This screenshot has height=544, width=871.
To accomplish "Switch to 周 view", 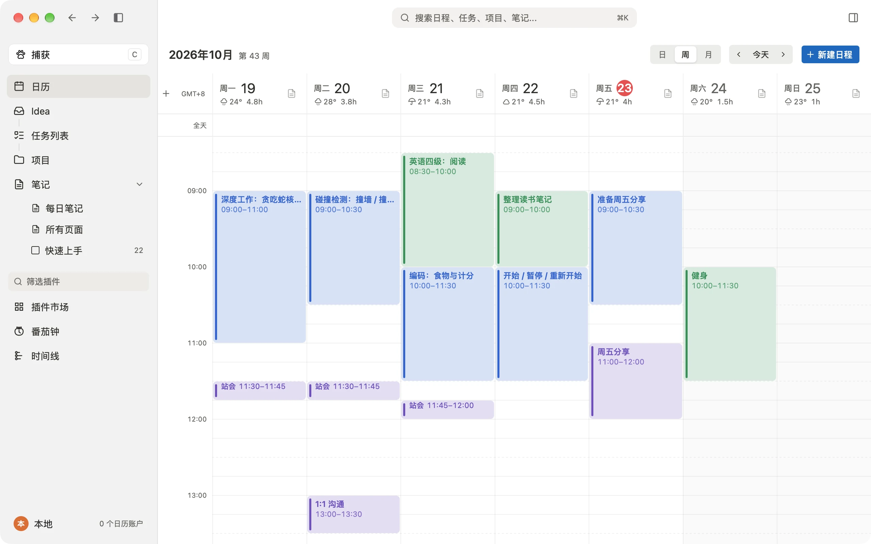I will [685, 55].
